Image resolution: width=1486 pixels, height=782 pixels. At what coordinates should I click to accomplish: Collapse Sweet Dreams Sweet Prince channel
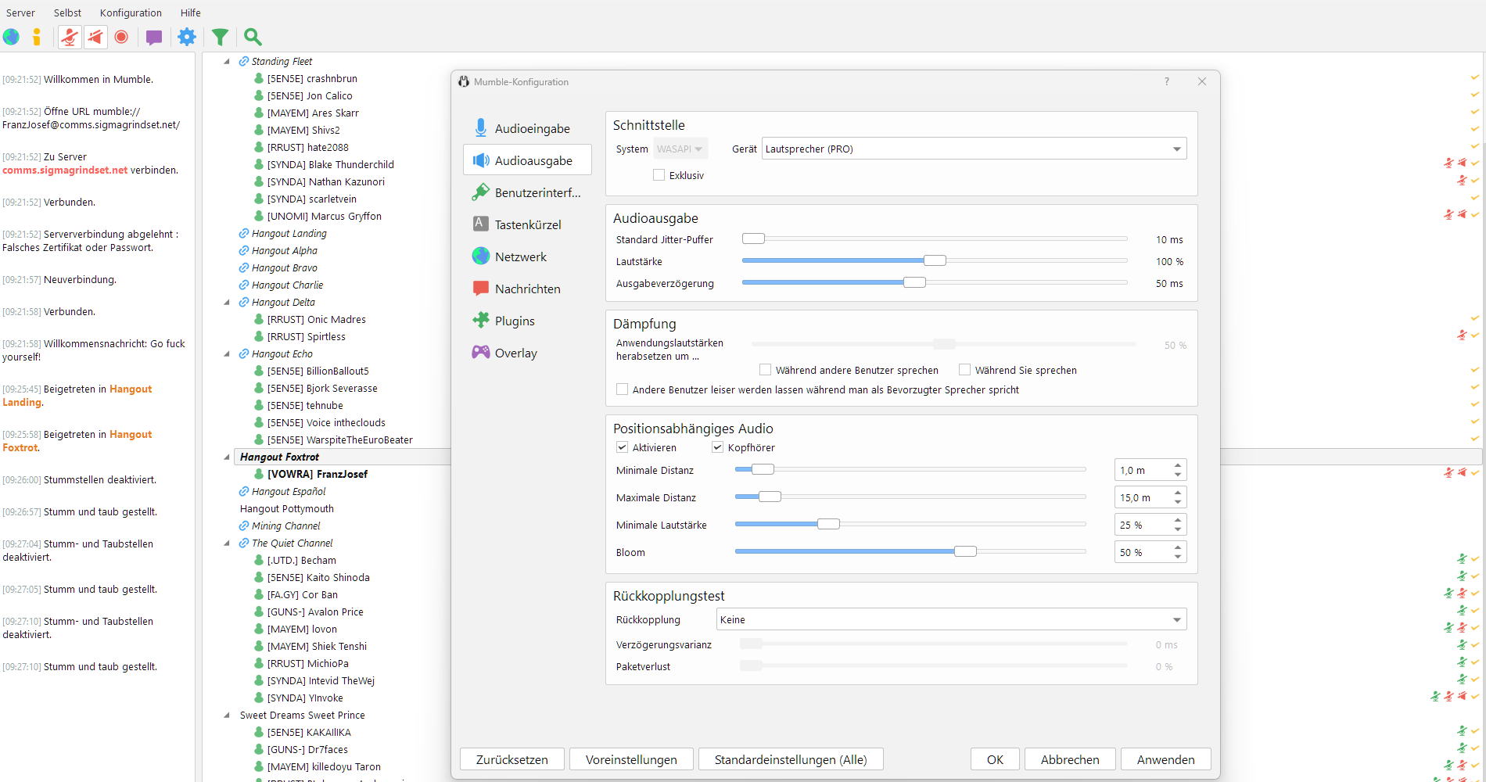click(227, 715)
